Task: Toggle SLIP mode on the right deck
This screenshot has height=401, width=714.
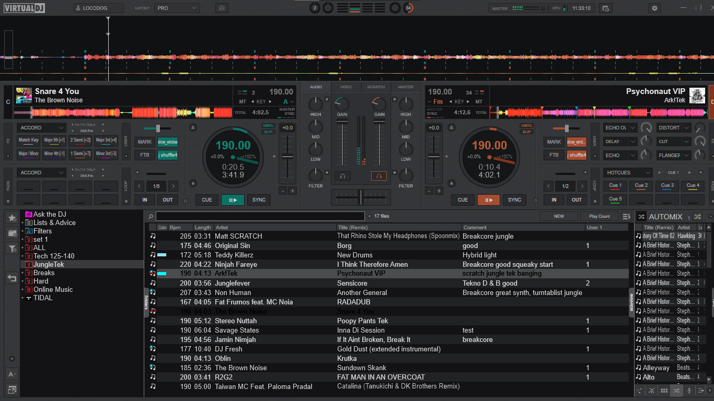Action: click(x=526, y=132)
